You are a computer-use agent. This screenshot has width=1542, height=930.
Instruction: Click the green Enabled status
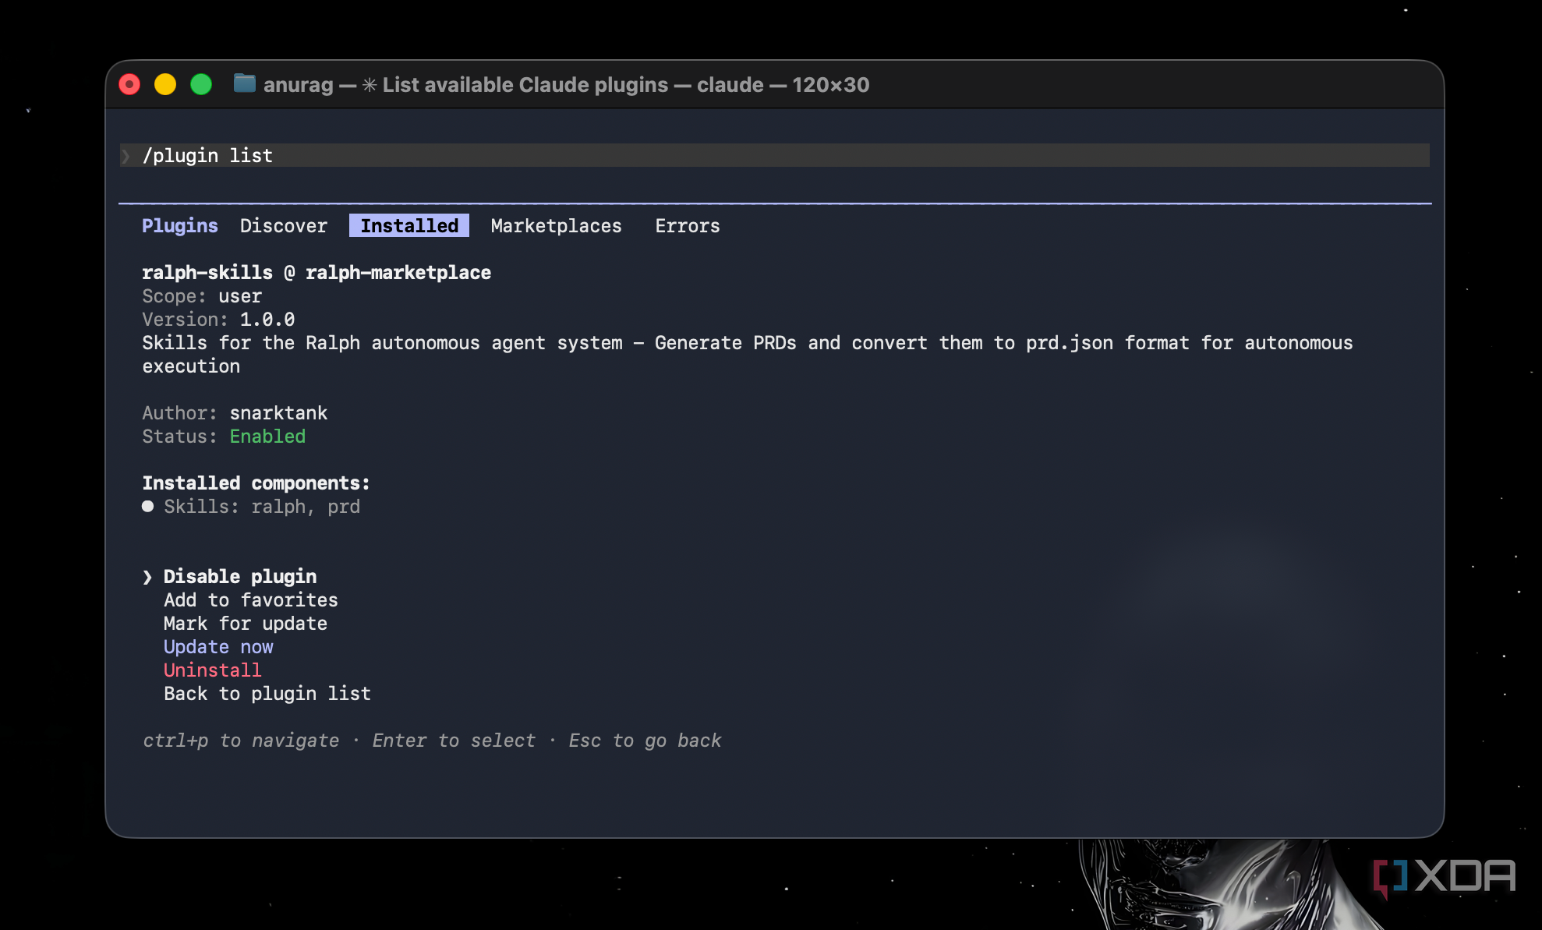(267, 437)
